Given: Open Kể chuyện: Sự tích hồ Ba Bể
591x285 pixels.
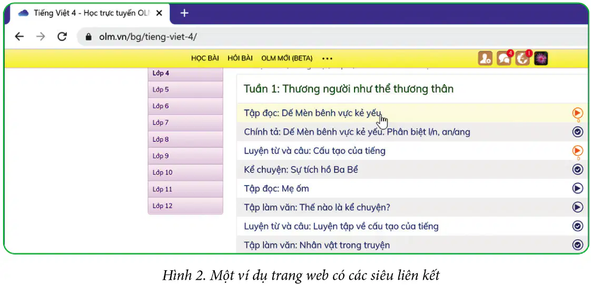Looking at the screenshot, I should [301, 170].
